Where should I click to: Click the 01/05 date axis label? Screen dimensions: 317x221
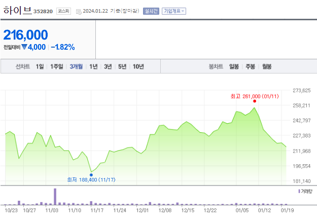pos(242,210)
